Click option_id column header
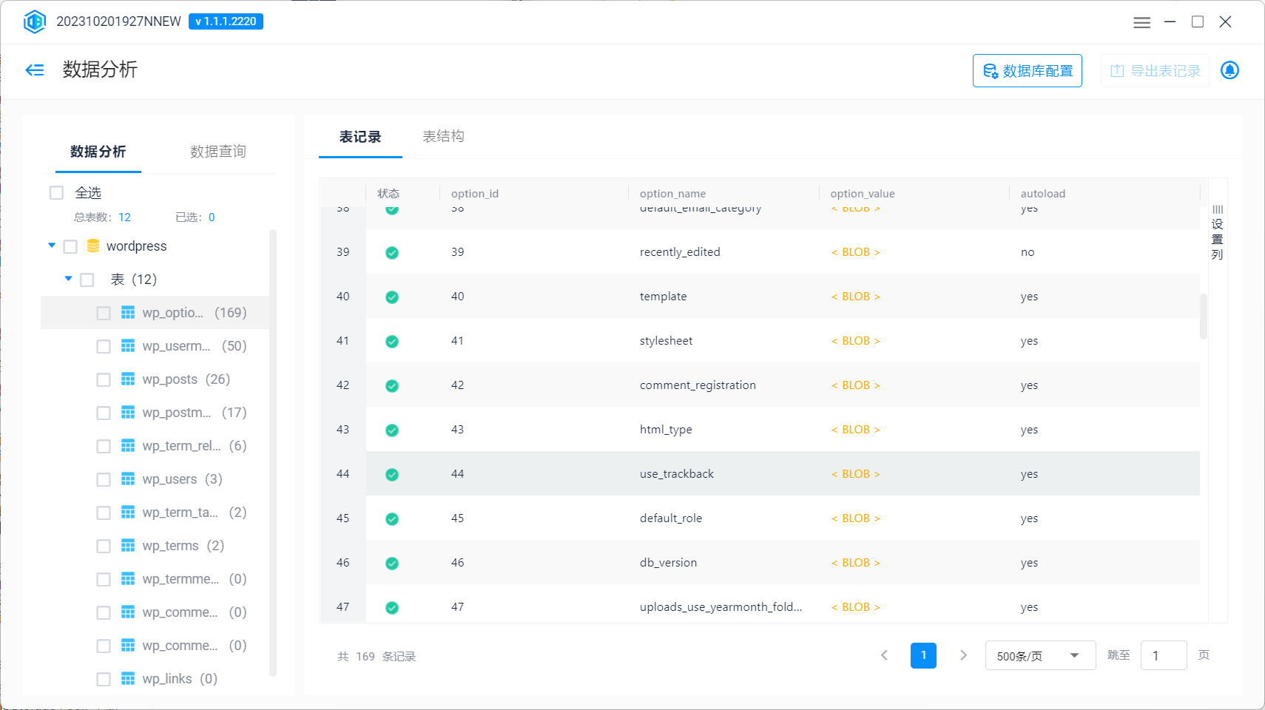Viewport: 1265px width, 710px height. point(475,194)
